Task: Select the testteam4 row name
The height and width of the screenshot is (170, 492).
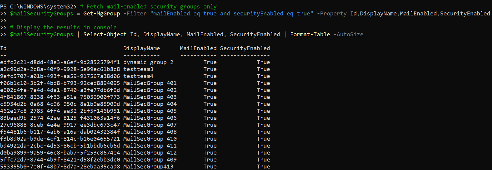Action: click(138, 76)
